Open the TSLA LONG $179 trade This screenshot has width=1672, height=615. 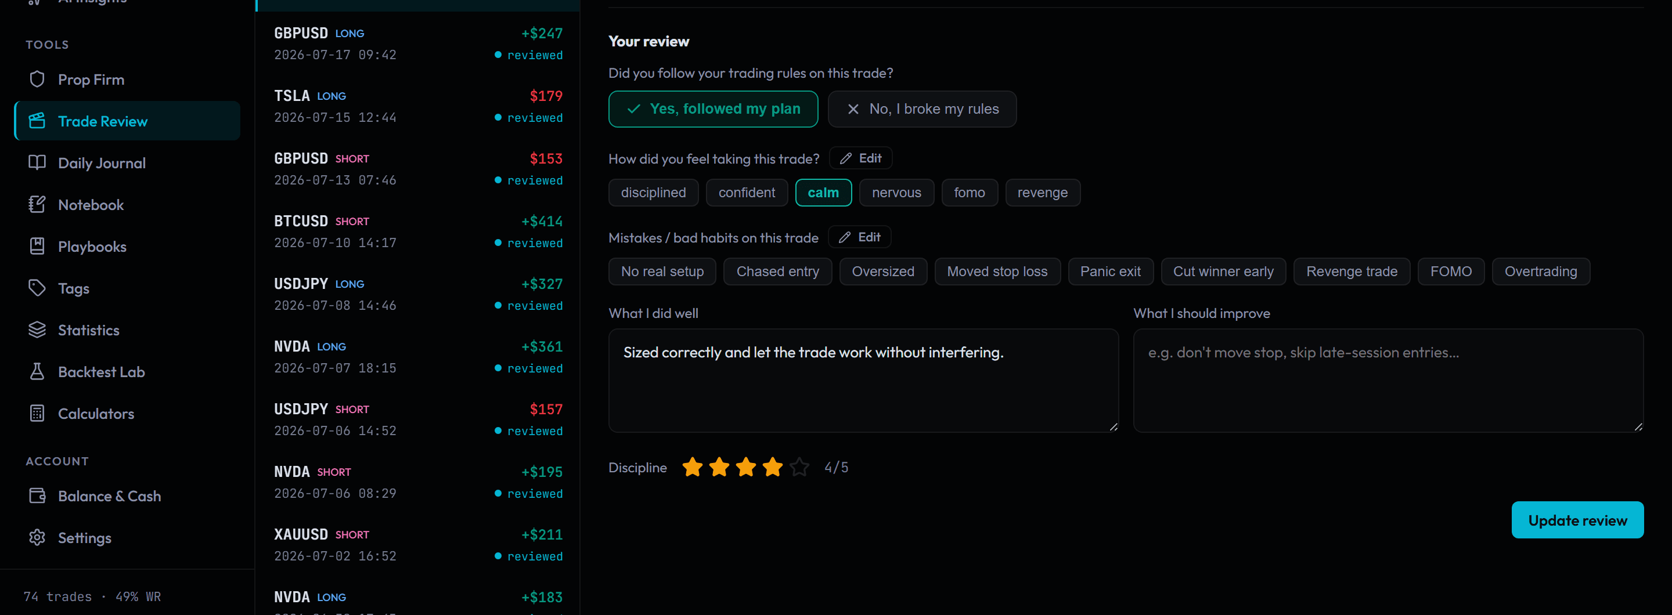[418, 106]
